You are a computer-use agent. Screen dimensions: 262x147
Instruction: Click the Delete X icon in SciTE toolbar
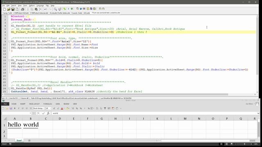tap(40, 9)
